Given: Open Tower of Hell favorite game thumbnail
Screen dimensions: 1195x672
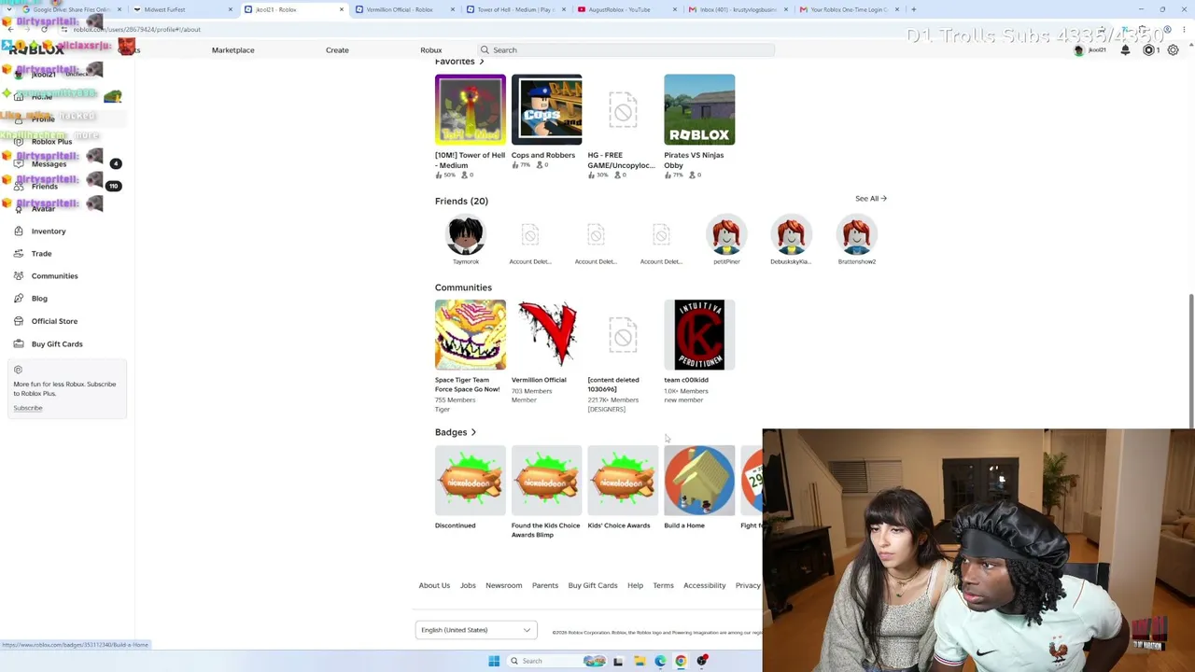Looking at the screenshot, I should [x=471, y=110].
